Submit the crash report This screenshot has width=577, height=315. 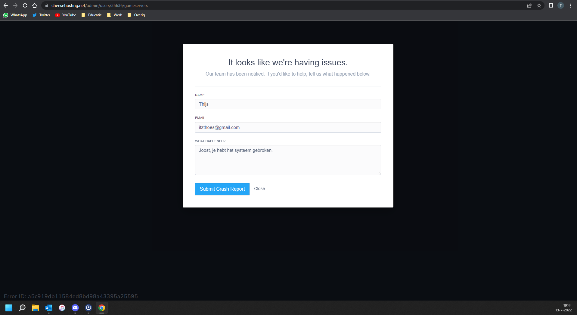click(222, 189)
